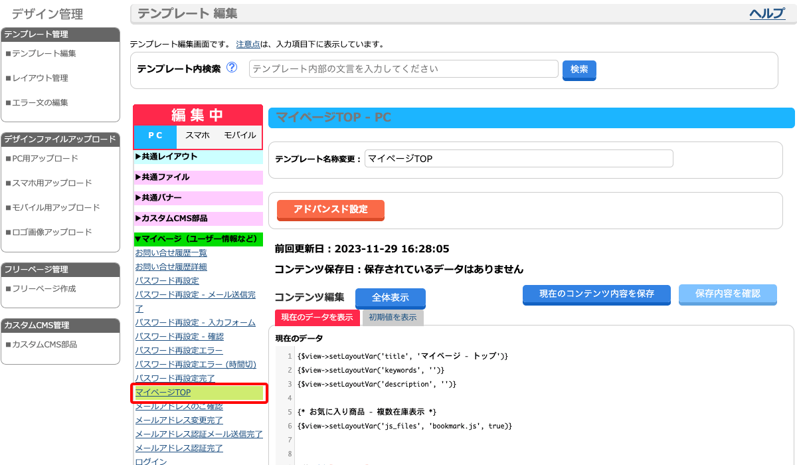797x465 pixels.
Task: Switch to the モバイル tab
Action: click(239, 136)
